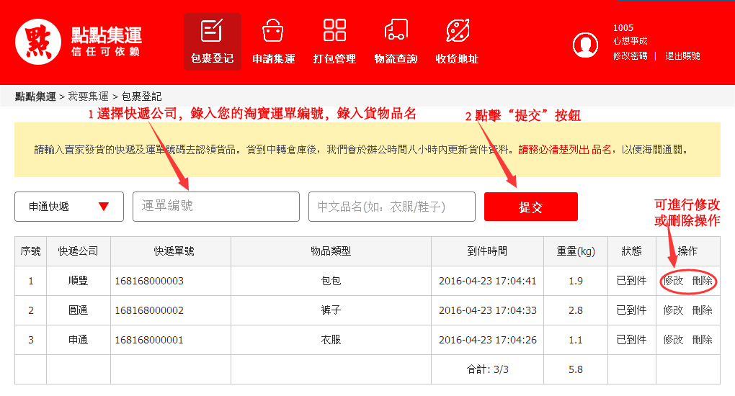
Task: Open 包裹登記 via its notepad icon
Action: [212, 31]
